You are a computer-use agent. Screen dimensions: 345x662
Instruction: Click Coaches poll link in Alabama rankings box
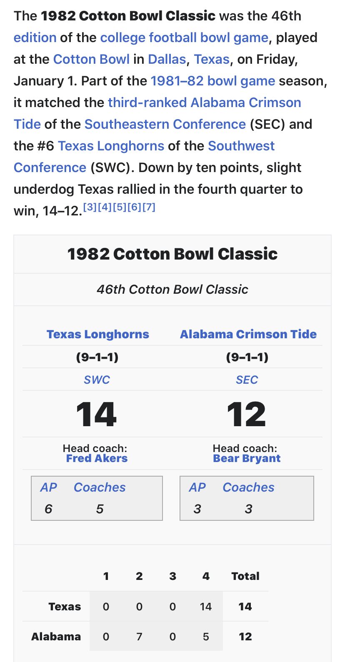[248, 487]
